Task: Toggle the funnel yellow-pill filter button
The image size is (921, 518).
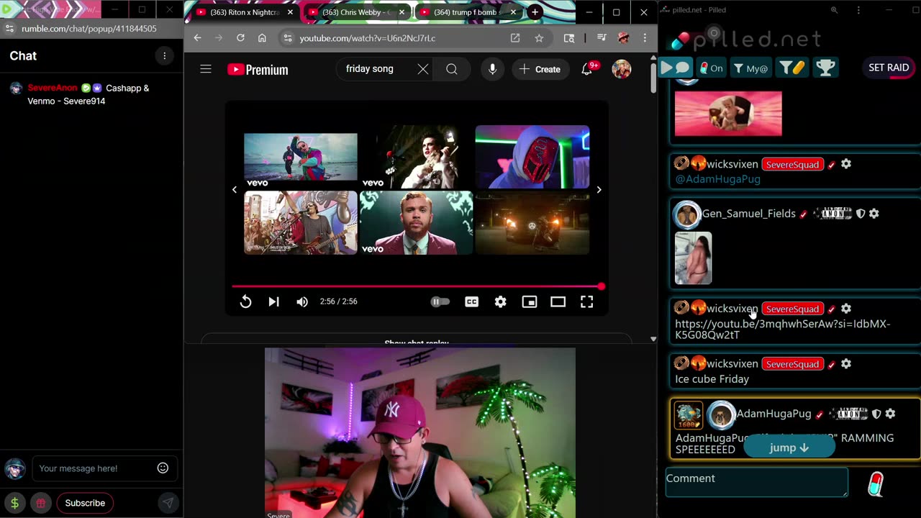Action: pyautogui.click(x=793, y=68)
